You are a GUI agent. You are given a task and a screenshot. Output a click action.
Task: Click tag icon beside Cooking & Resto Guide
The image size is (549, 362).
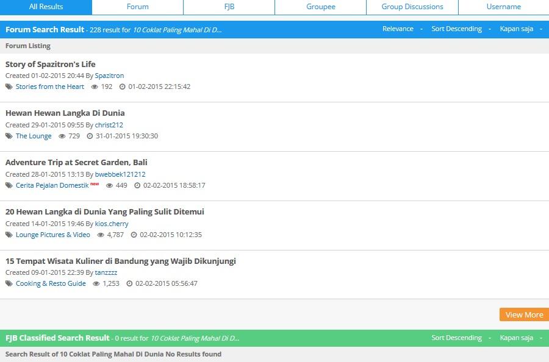9,283
